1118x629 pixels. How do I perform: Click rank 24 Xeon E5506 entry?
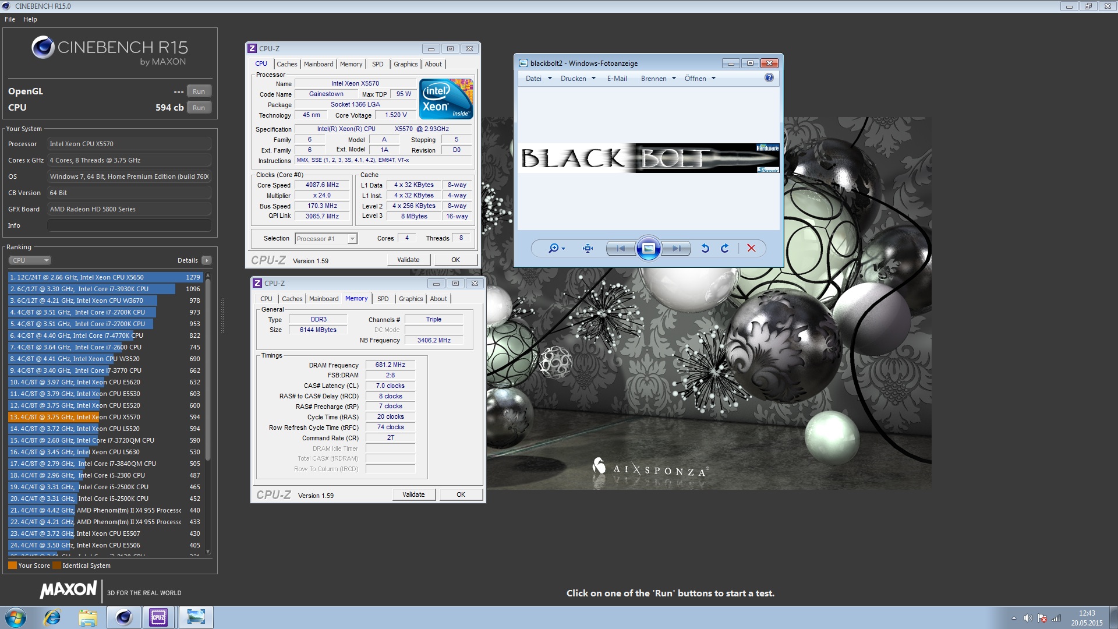(x=105, y=545)
